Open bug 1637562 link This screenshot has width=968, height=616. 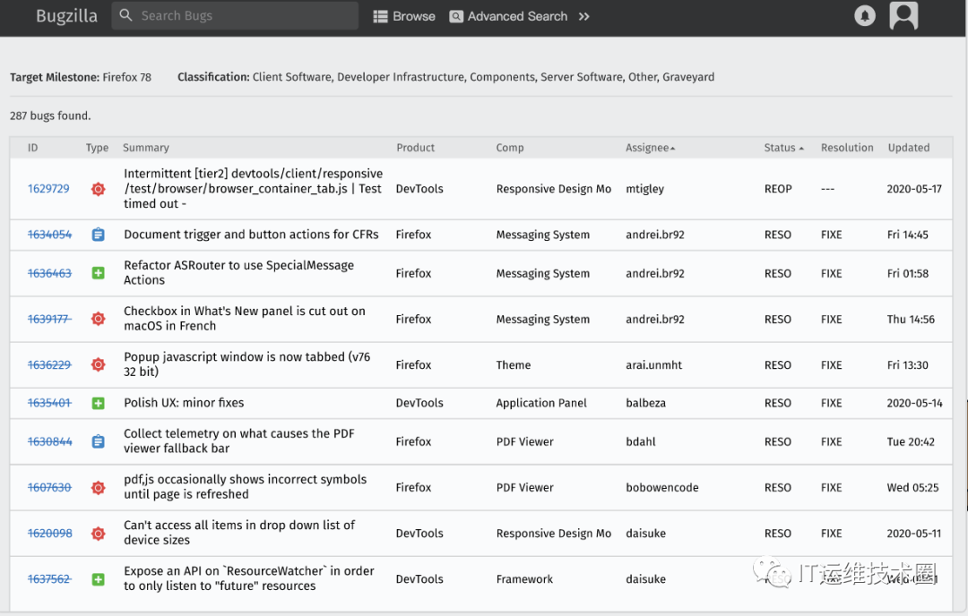49,579
